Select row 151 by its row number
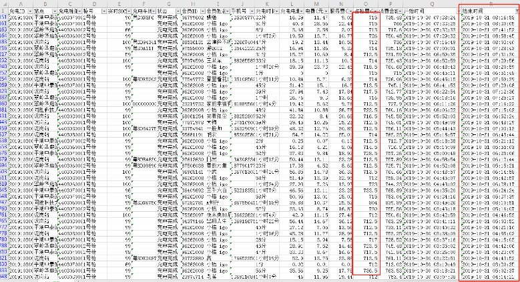520x282 pixels. [x=4, y=18]
